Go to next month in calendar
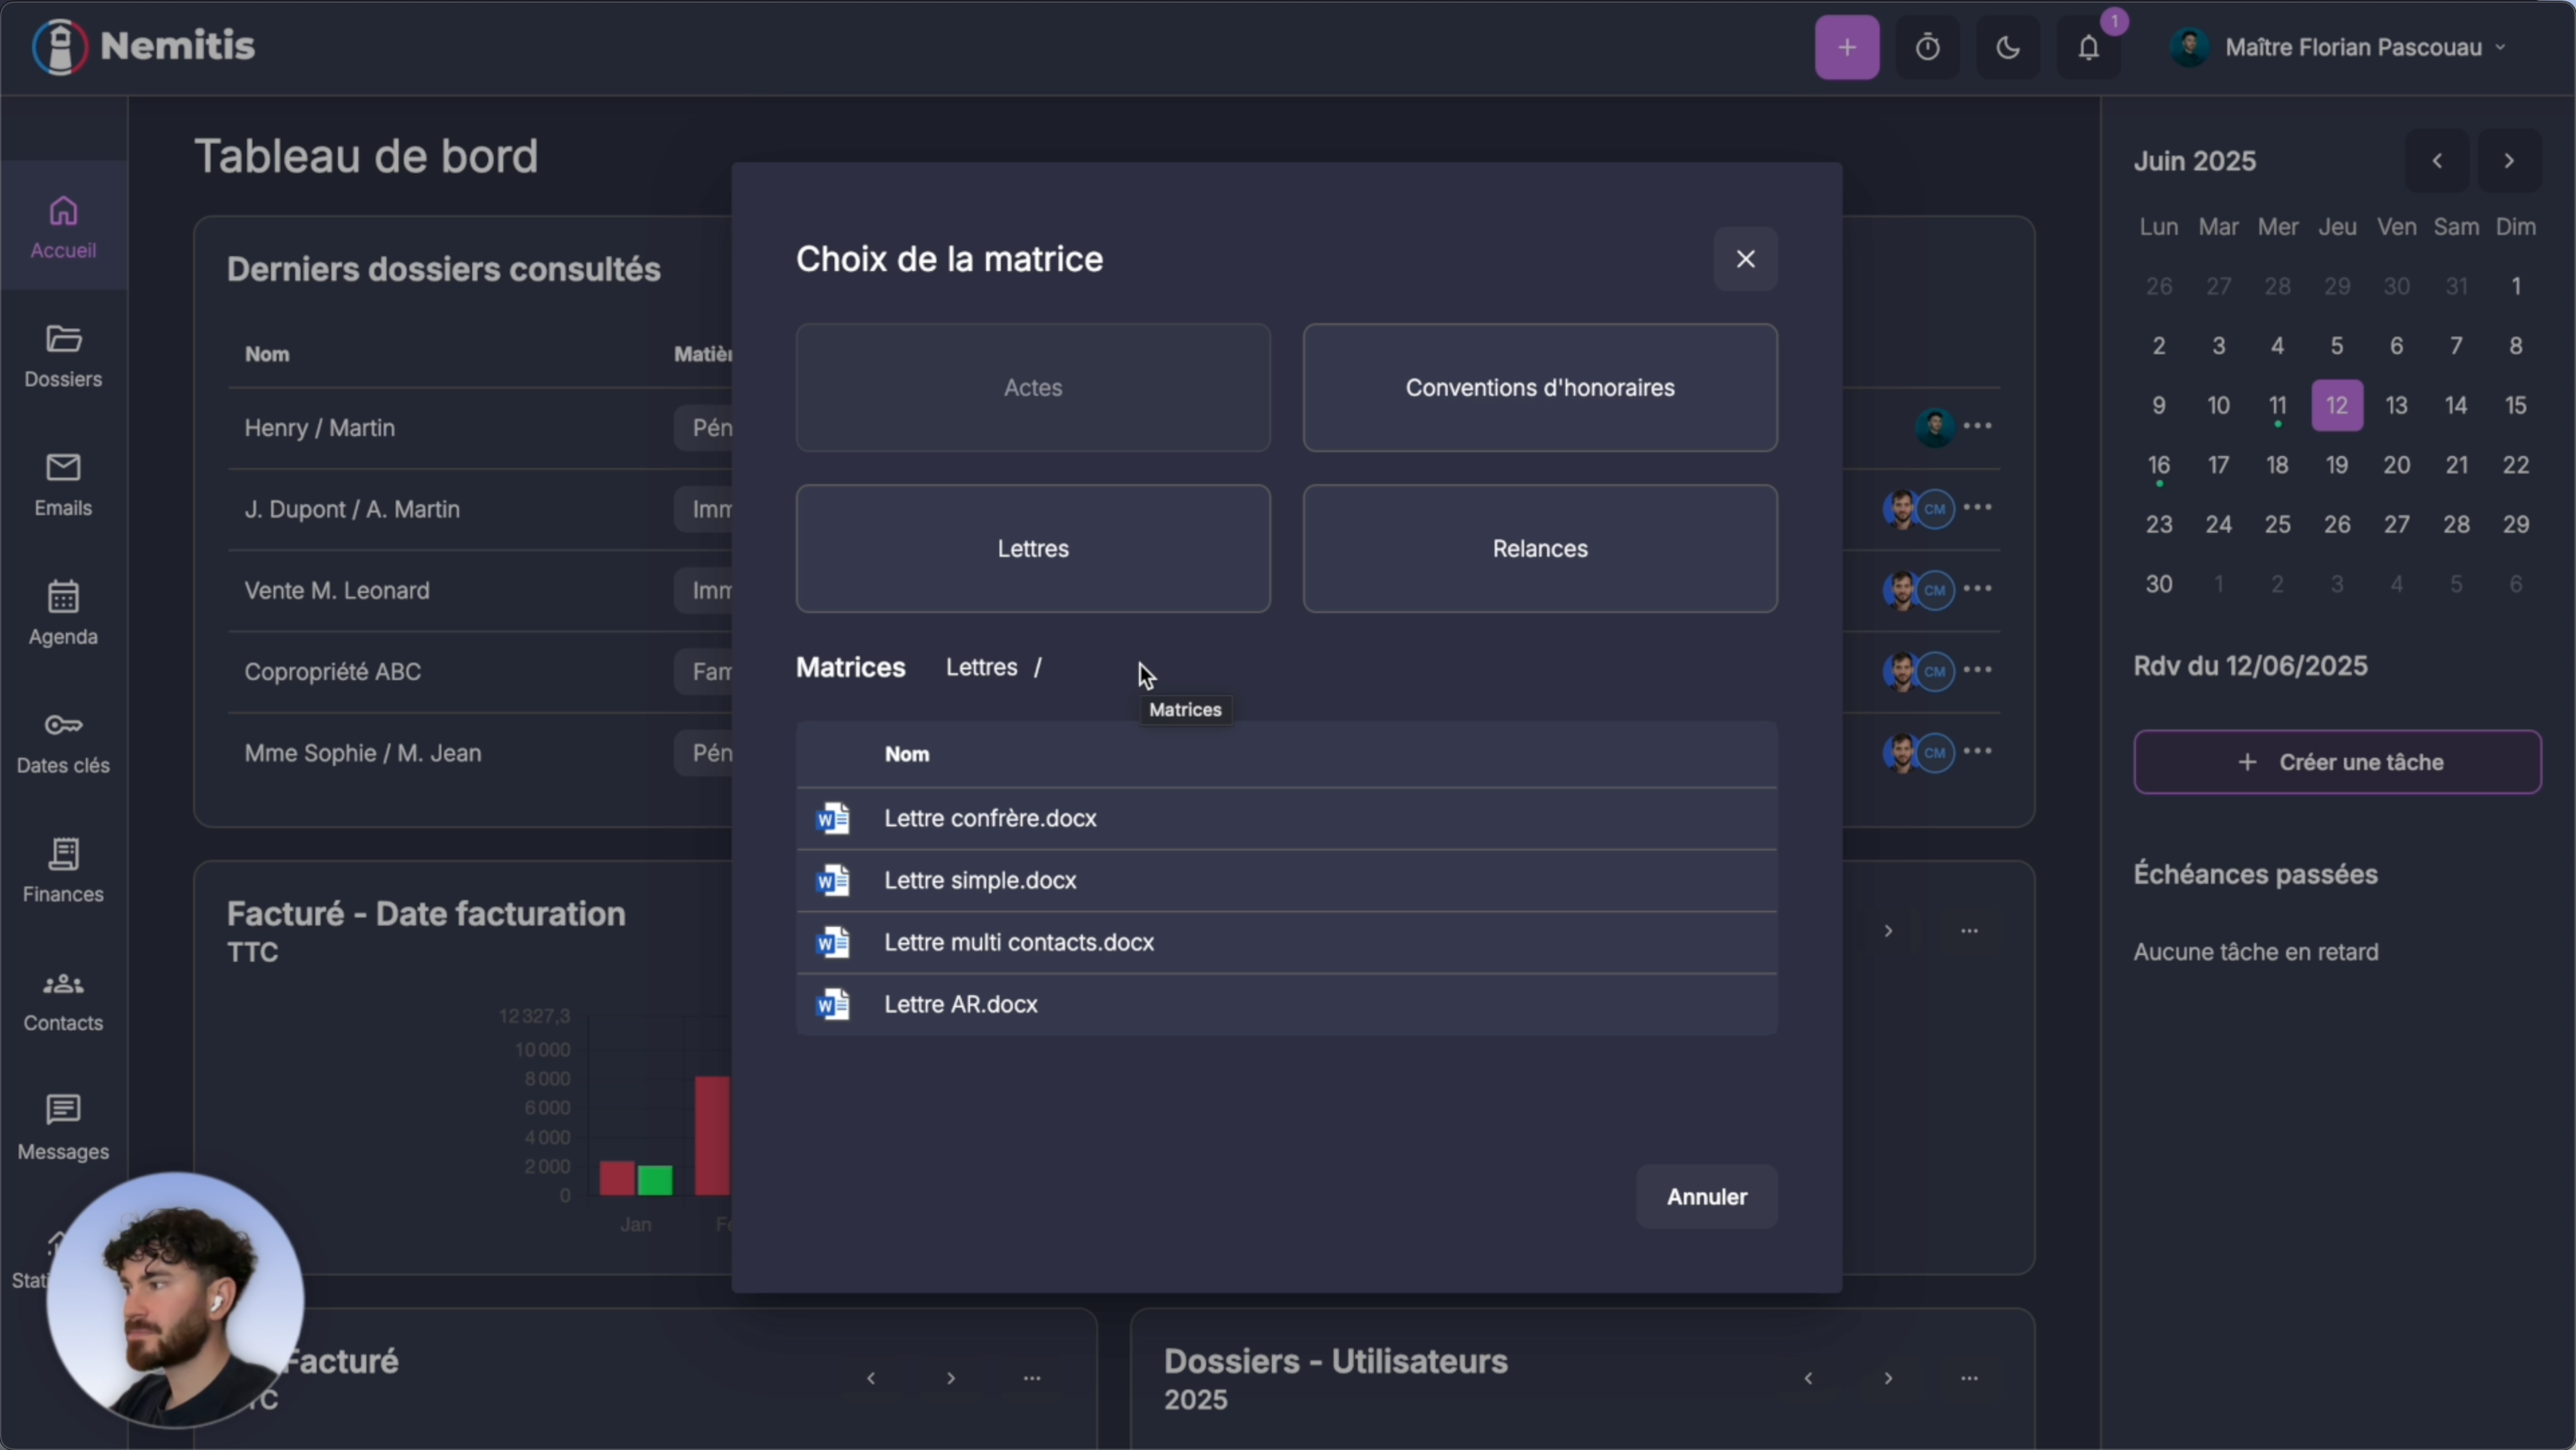The width and height of the screenshot is (2576, 1450). click(x=2508, y=161)
